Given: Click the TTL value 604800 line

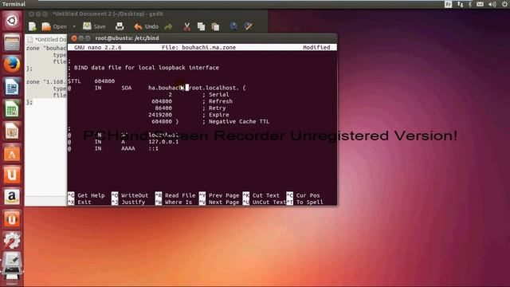Looking at the screenshot, I should 104,81.
